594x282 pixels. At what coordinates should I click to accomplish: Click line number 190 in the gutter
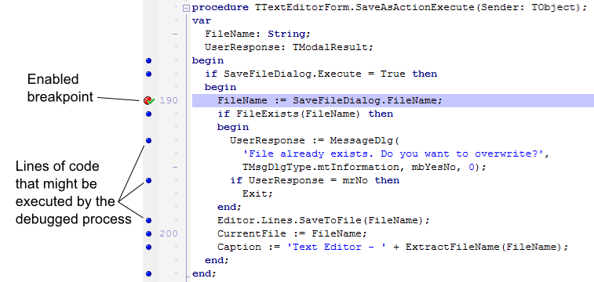coord(169,100)
